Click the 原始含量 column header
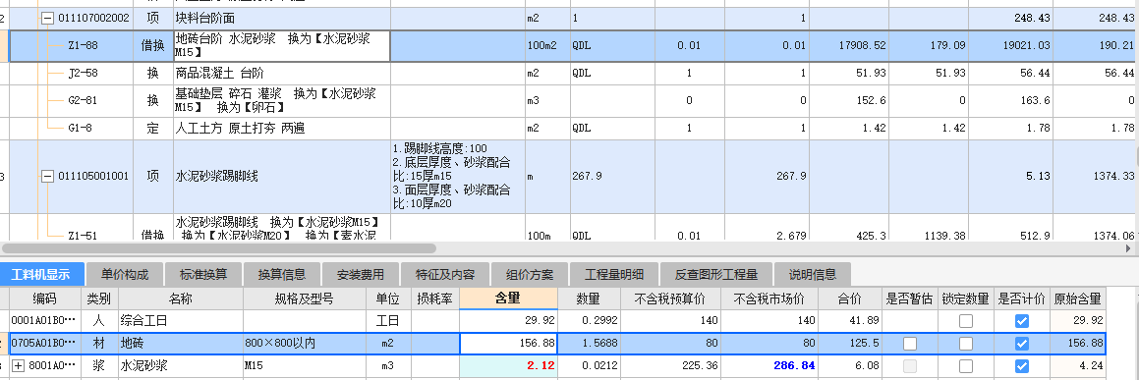The image size is (1139, 380). (x=1078, y=299)
